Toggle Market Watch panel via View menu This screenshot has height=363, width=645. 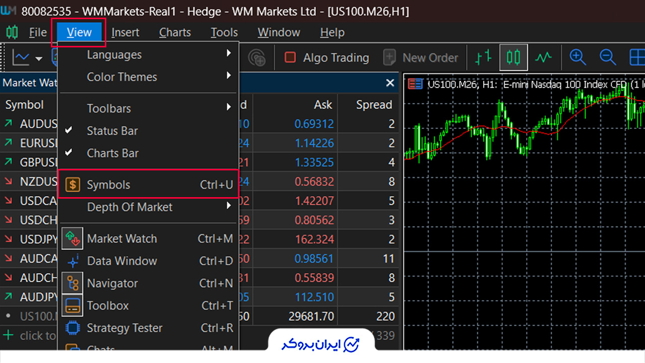148,238
